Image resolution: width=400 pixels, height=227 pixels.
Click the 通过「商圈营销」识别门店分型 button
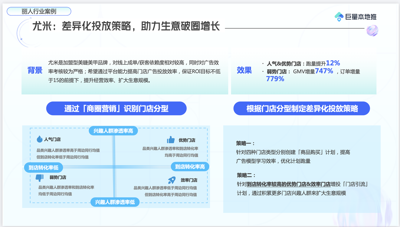click(116, 109)
